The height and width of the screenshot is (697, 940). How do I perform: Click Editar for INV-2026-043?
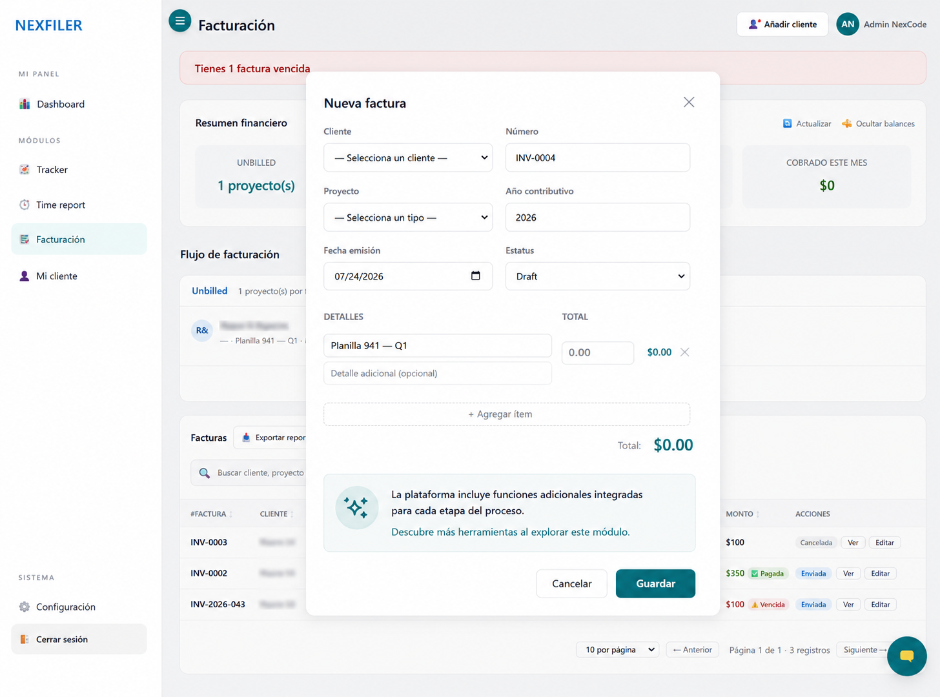click(x=880, y=605)
